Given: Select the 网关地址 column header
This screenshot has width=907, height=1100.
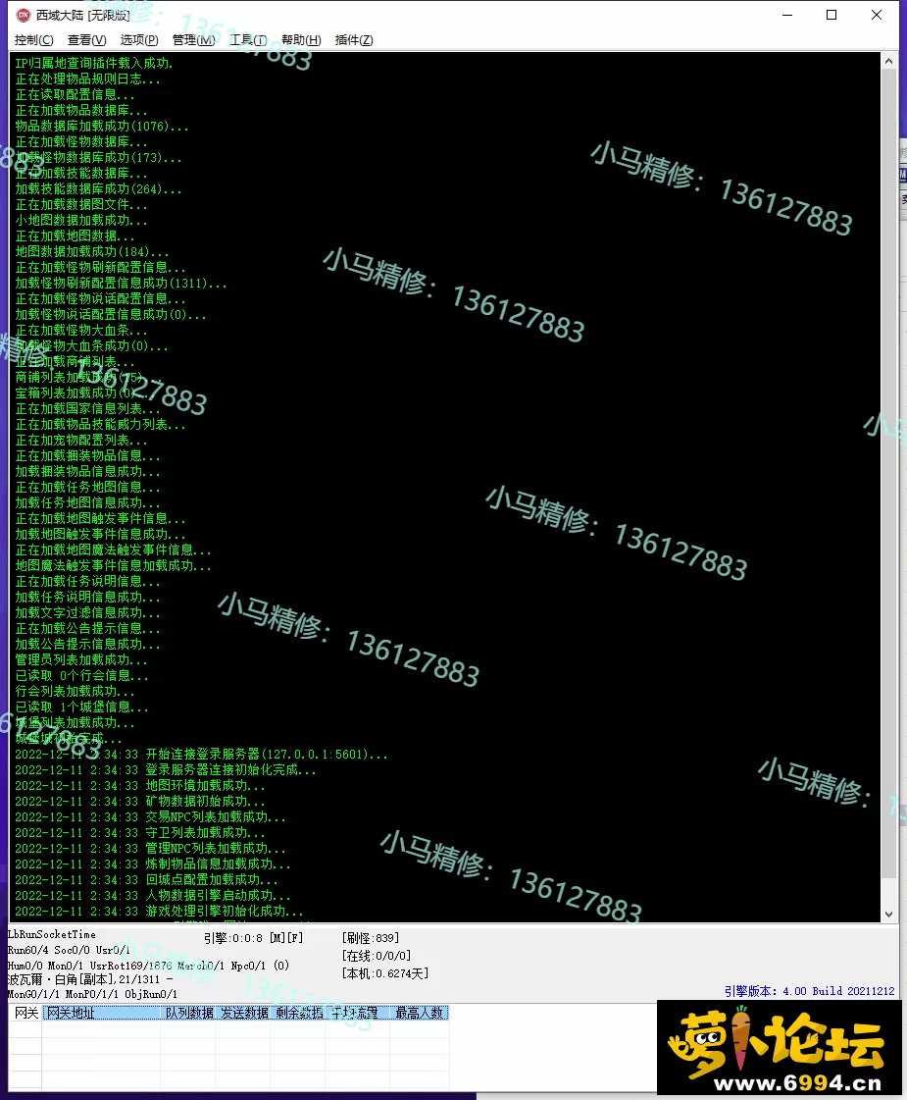Looking at the screenshot, I should click(x=102, y=1013).
